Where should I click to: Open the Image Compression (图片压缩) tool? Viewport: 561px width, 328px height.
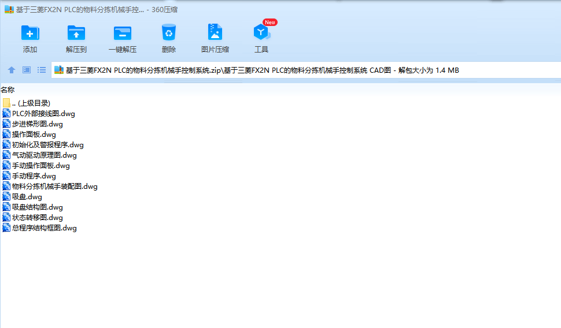pos(215,32)
